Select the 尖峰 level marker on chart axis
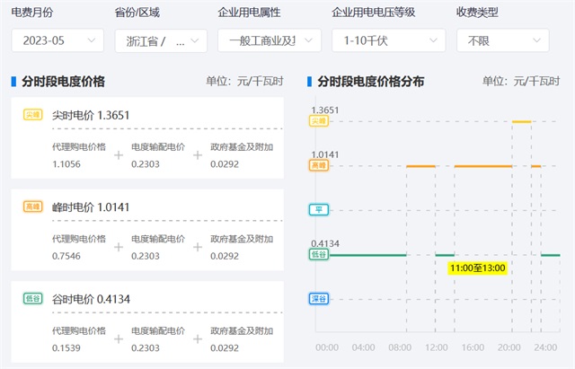This screenshot has height=369, width=575. [x=318, y=120]
